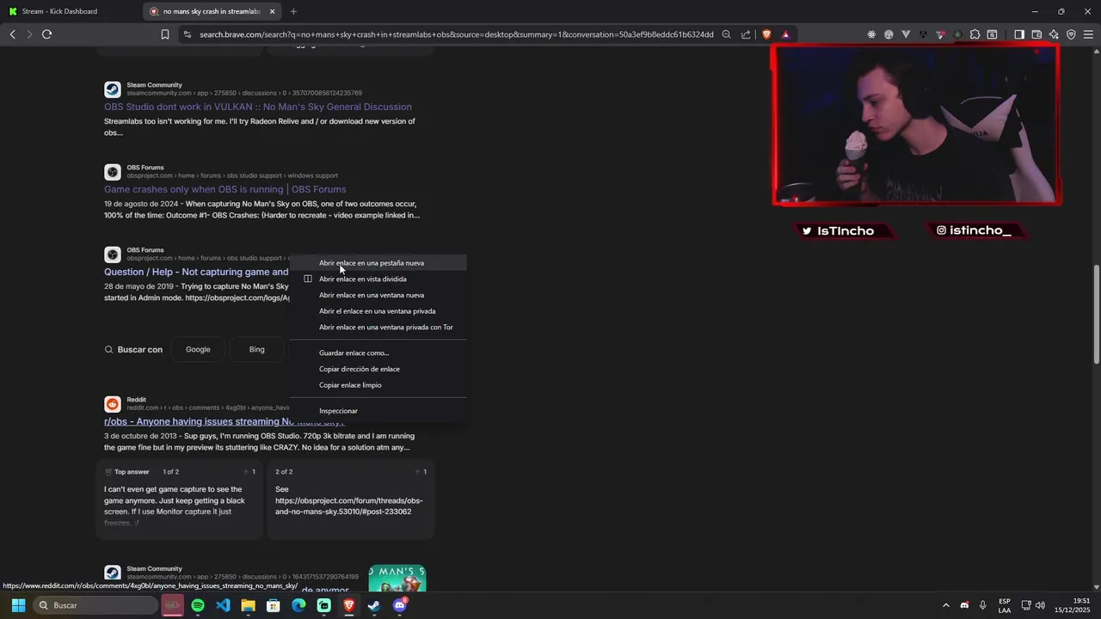Reload the page with the refresh icon
1101x619 pixels.
(x=47, y=34)
